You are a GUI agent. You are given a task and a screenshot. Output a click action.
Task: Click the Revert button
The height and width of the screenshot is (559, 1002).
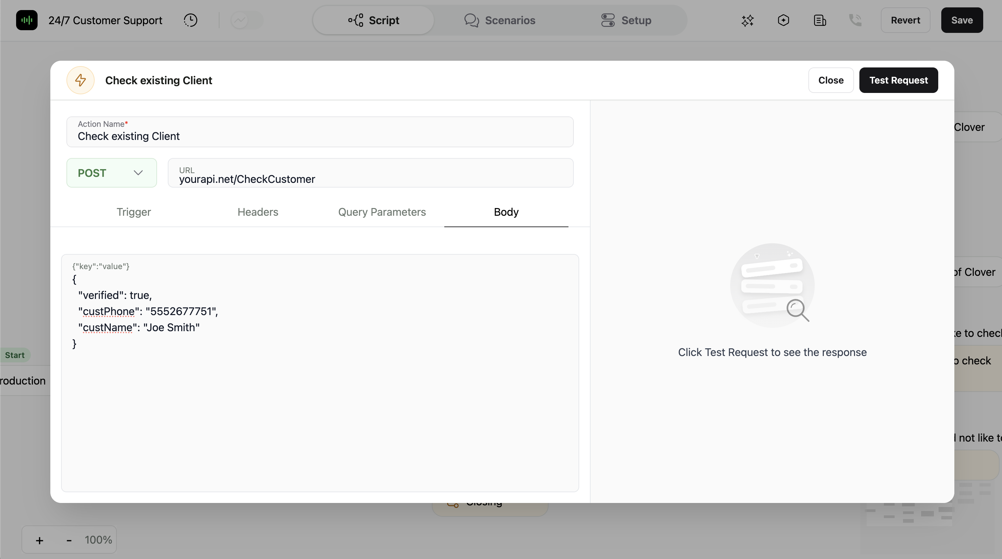tap(905, 20)
